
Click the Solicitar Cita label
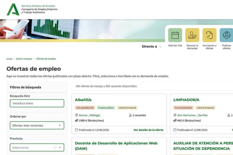tap(175, 46)
